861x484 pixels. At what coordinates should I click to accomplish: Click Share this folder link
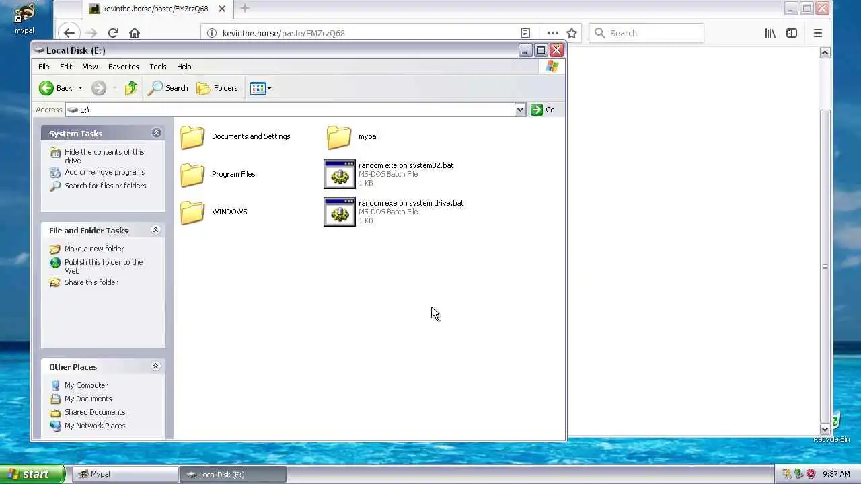[x=91, y=282]
